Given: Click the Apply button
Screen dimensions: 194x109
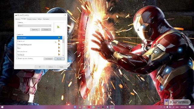Looking at the screenshot, I should coord(62,67).
